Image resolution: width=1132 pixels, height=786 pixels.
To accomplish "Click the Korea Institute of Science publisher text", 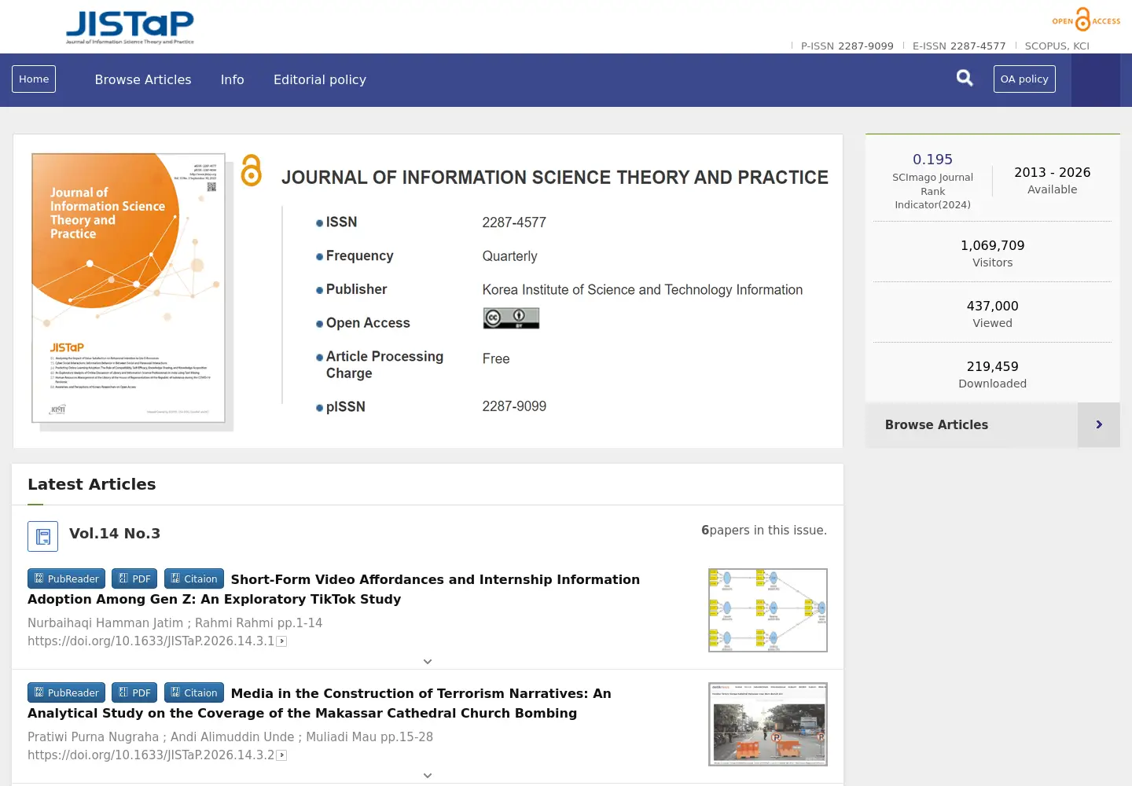I will pos(642,290).
